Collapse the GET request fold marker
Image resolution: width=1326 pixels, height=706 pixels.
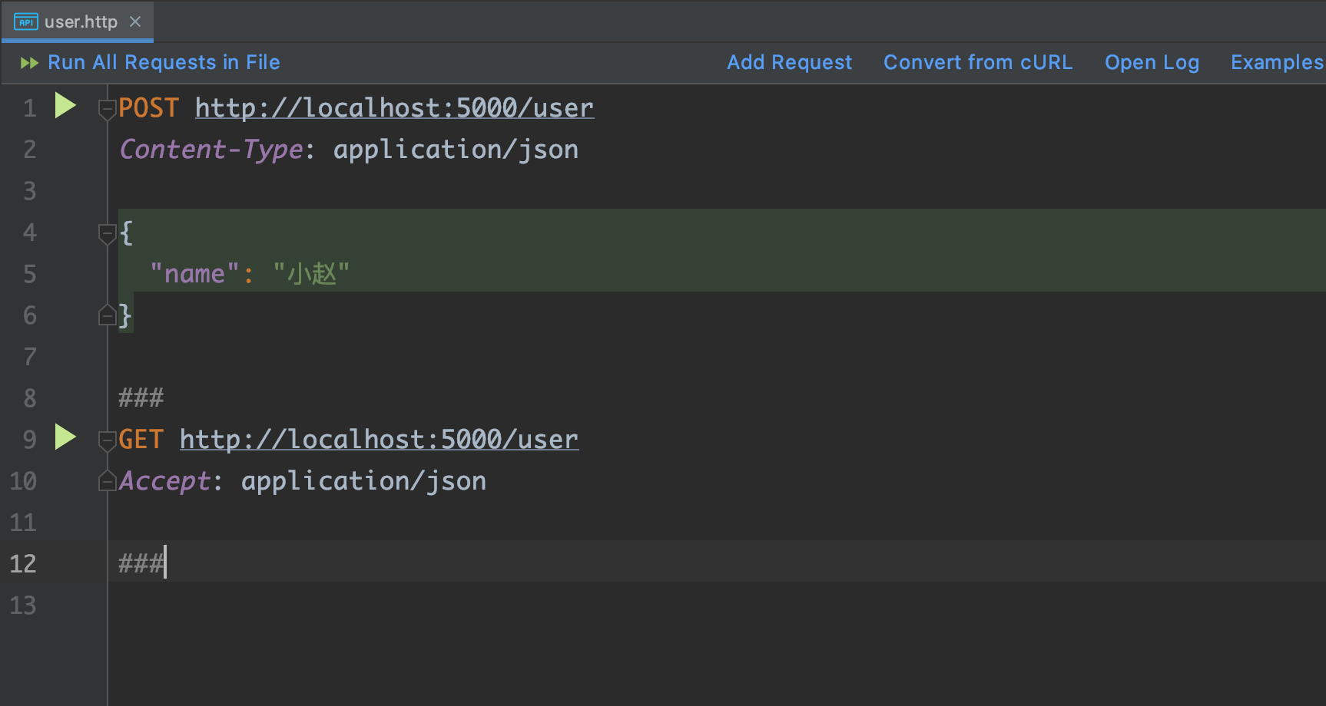point(107,440)
